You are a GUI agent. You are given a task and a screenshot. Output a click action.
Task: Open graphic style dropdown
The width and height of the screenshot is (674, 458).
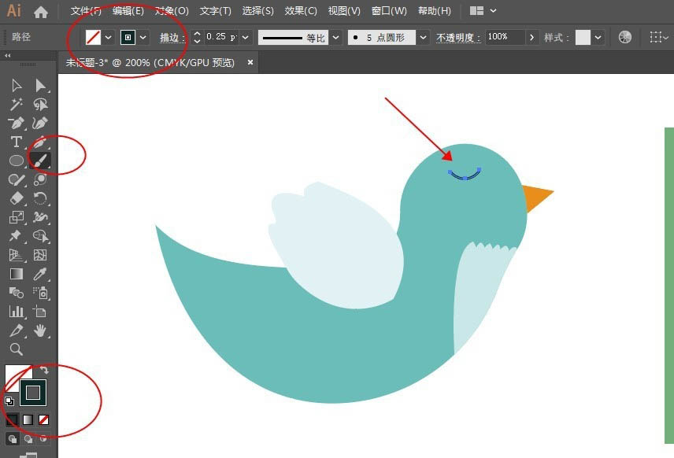click(x=598, y=37)
